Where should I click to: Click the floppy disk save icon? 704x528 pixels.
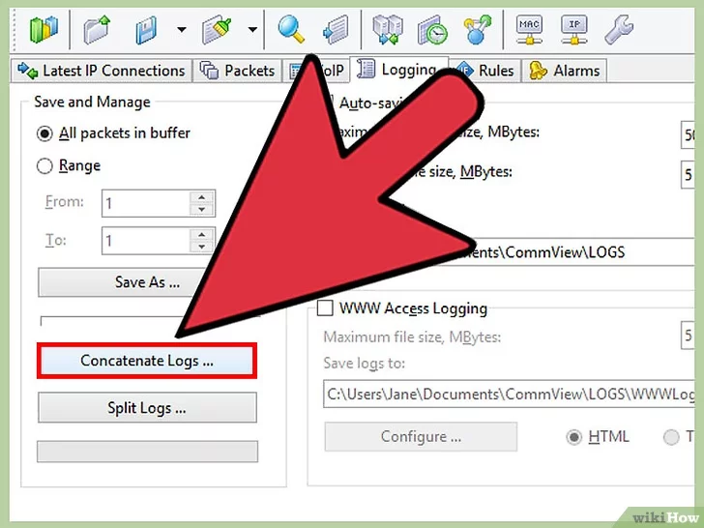click(146, 30)
